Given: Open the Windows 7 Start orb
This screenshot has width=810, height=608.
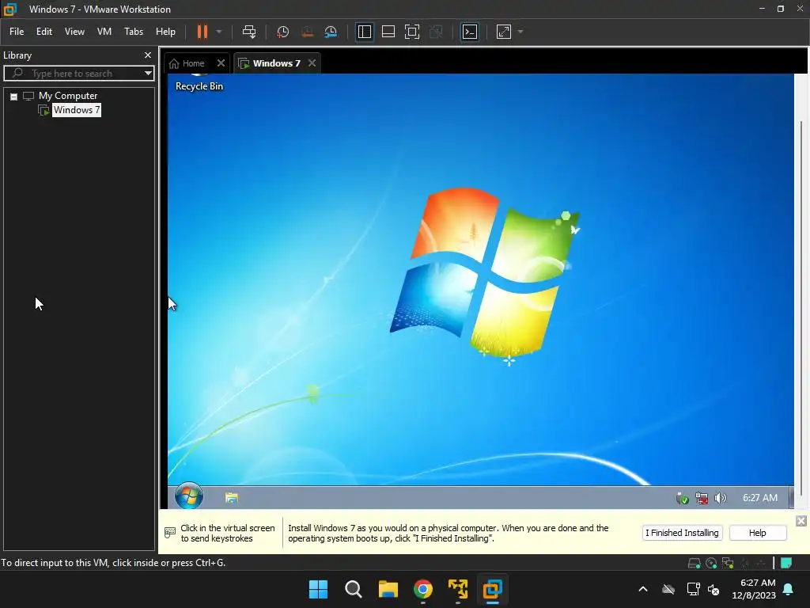Looking at the screenshot, I should click(x=189, y=496).
